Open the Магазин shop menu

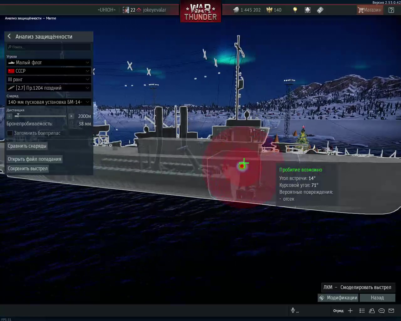[x=370, y=10]
